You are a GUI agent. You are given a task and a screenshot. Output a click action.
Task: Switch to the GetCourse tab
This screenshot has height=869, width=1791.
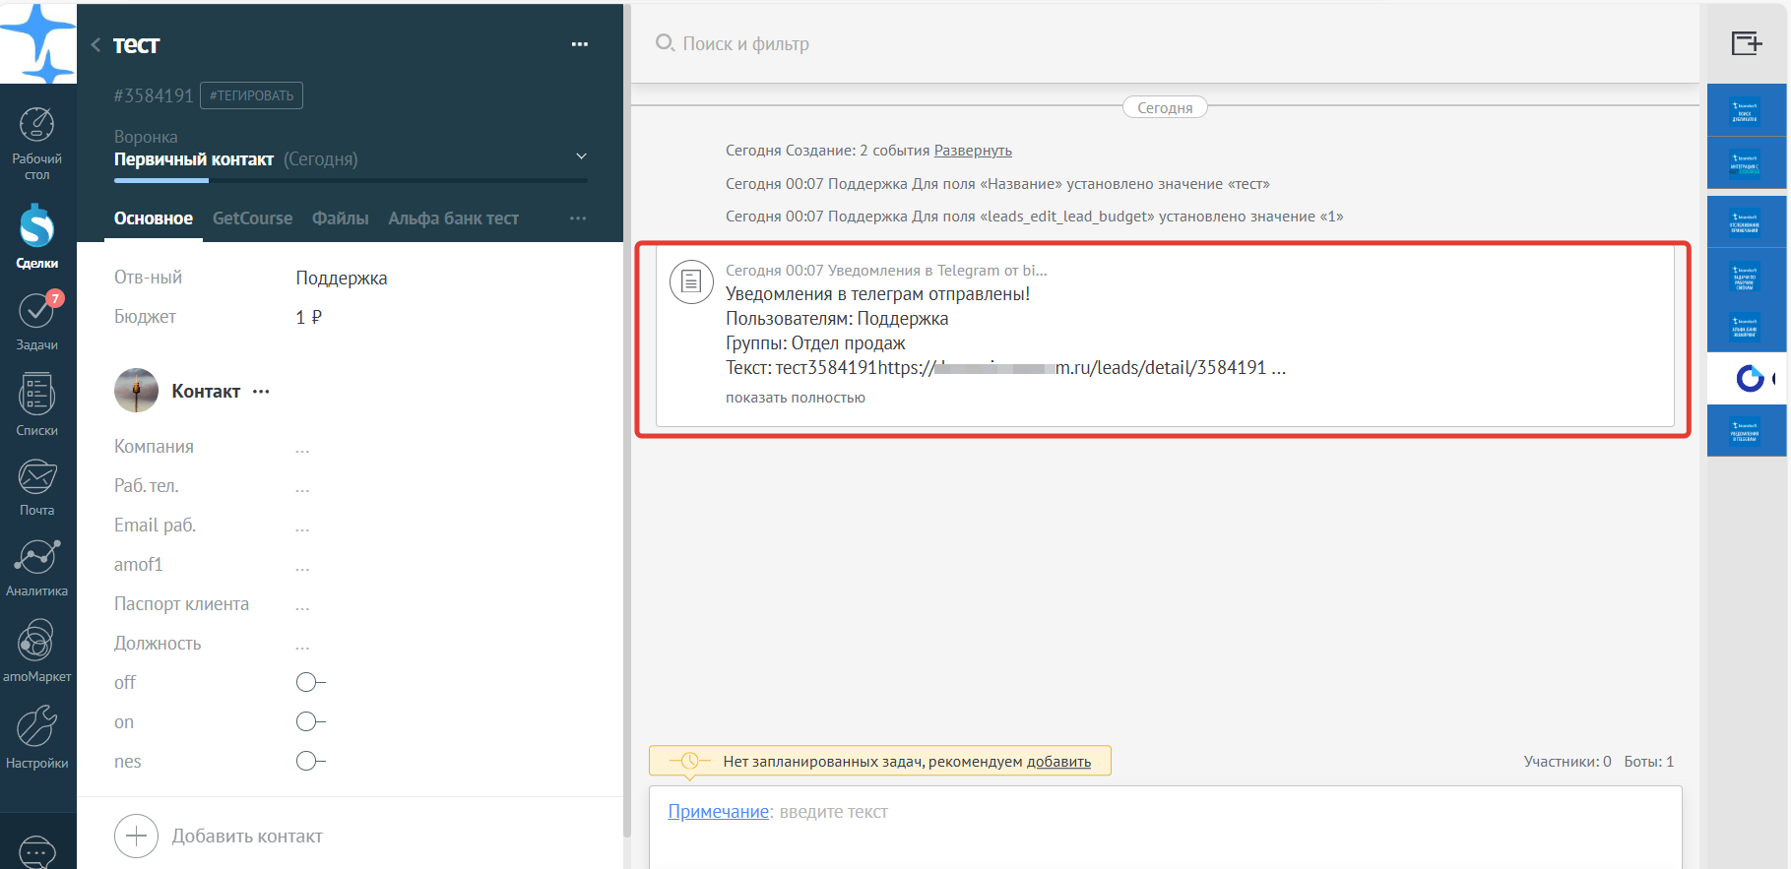coord(252,218)
